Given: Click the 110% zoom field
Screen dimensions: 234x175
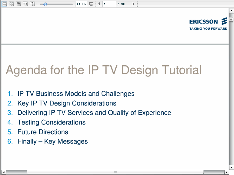Looking at the screenshot, I should point(81,4).
